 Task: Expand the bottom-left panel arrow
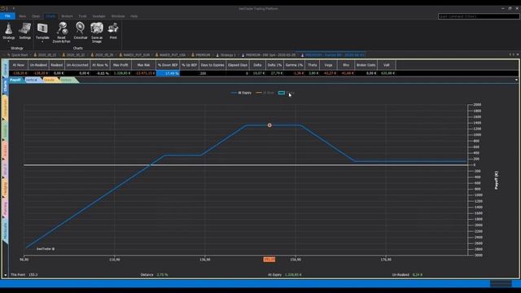click(x=5, y=275)
